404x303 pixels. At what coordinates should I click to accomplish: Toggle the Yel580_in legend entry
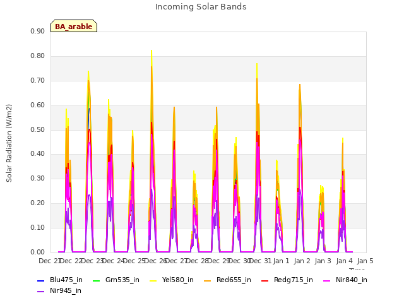click(x=172, y=280)
